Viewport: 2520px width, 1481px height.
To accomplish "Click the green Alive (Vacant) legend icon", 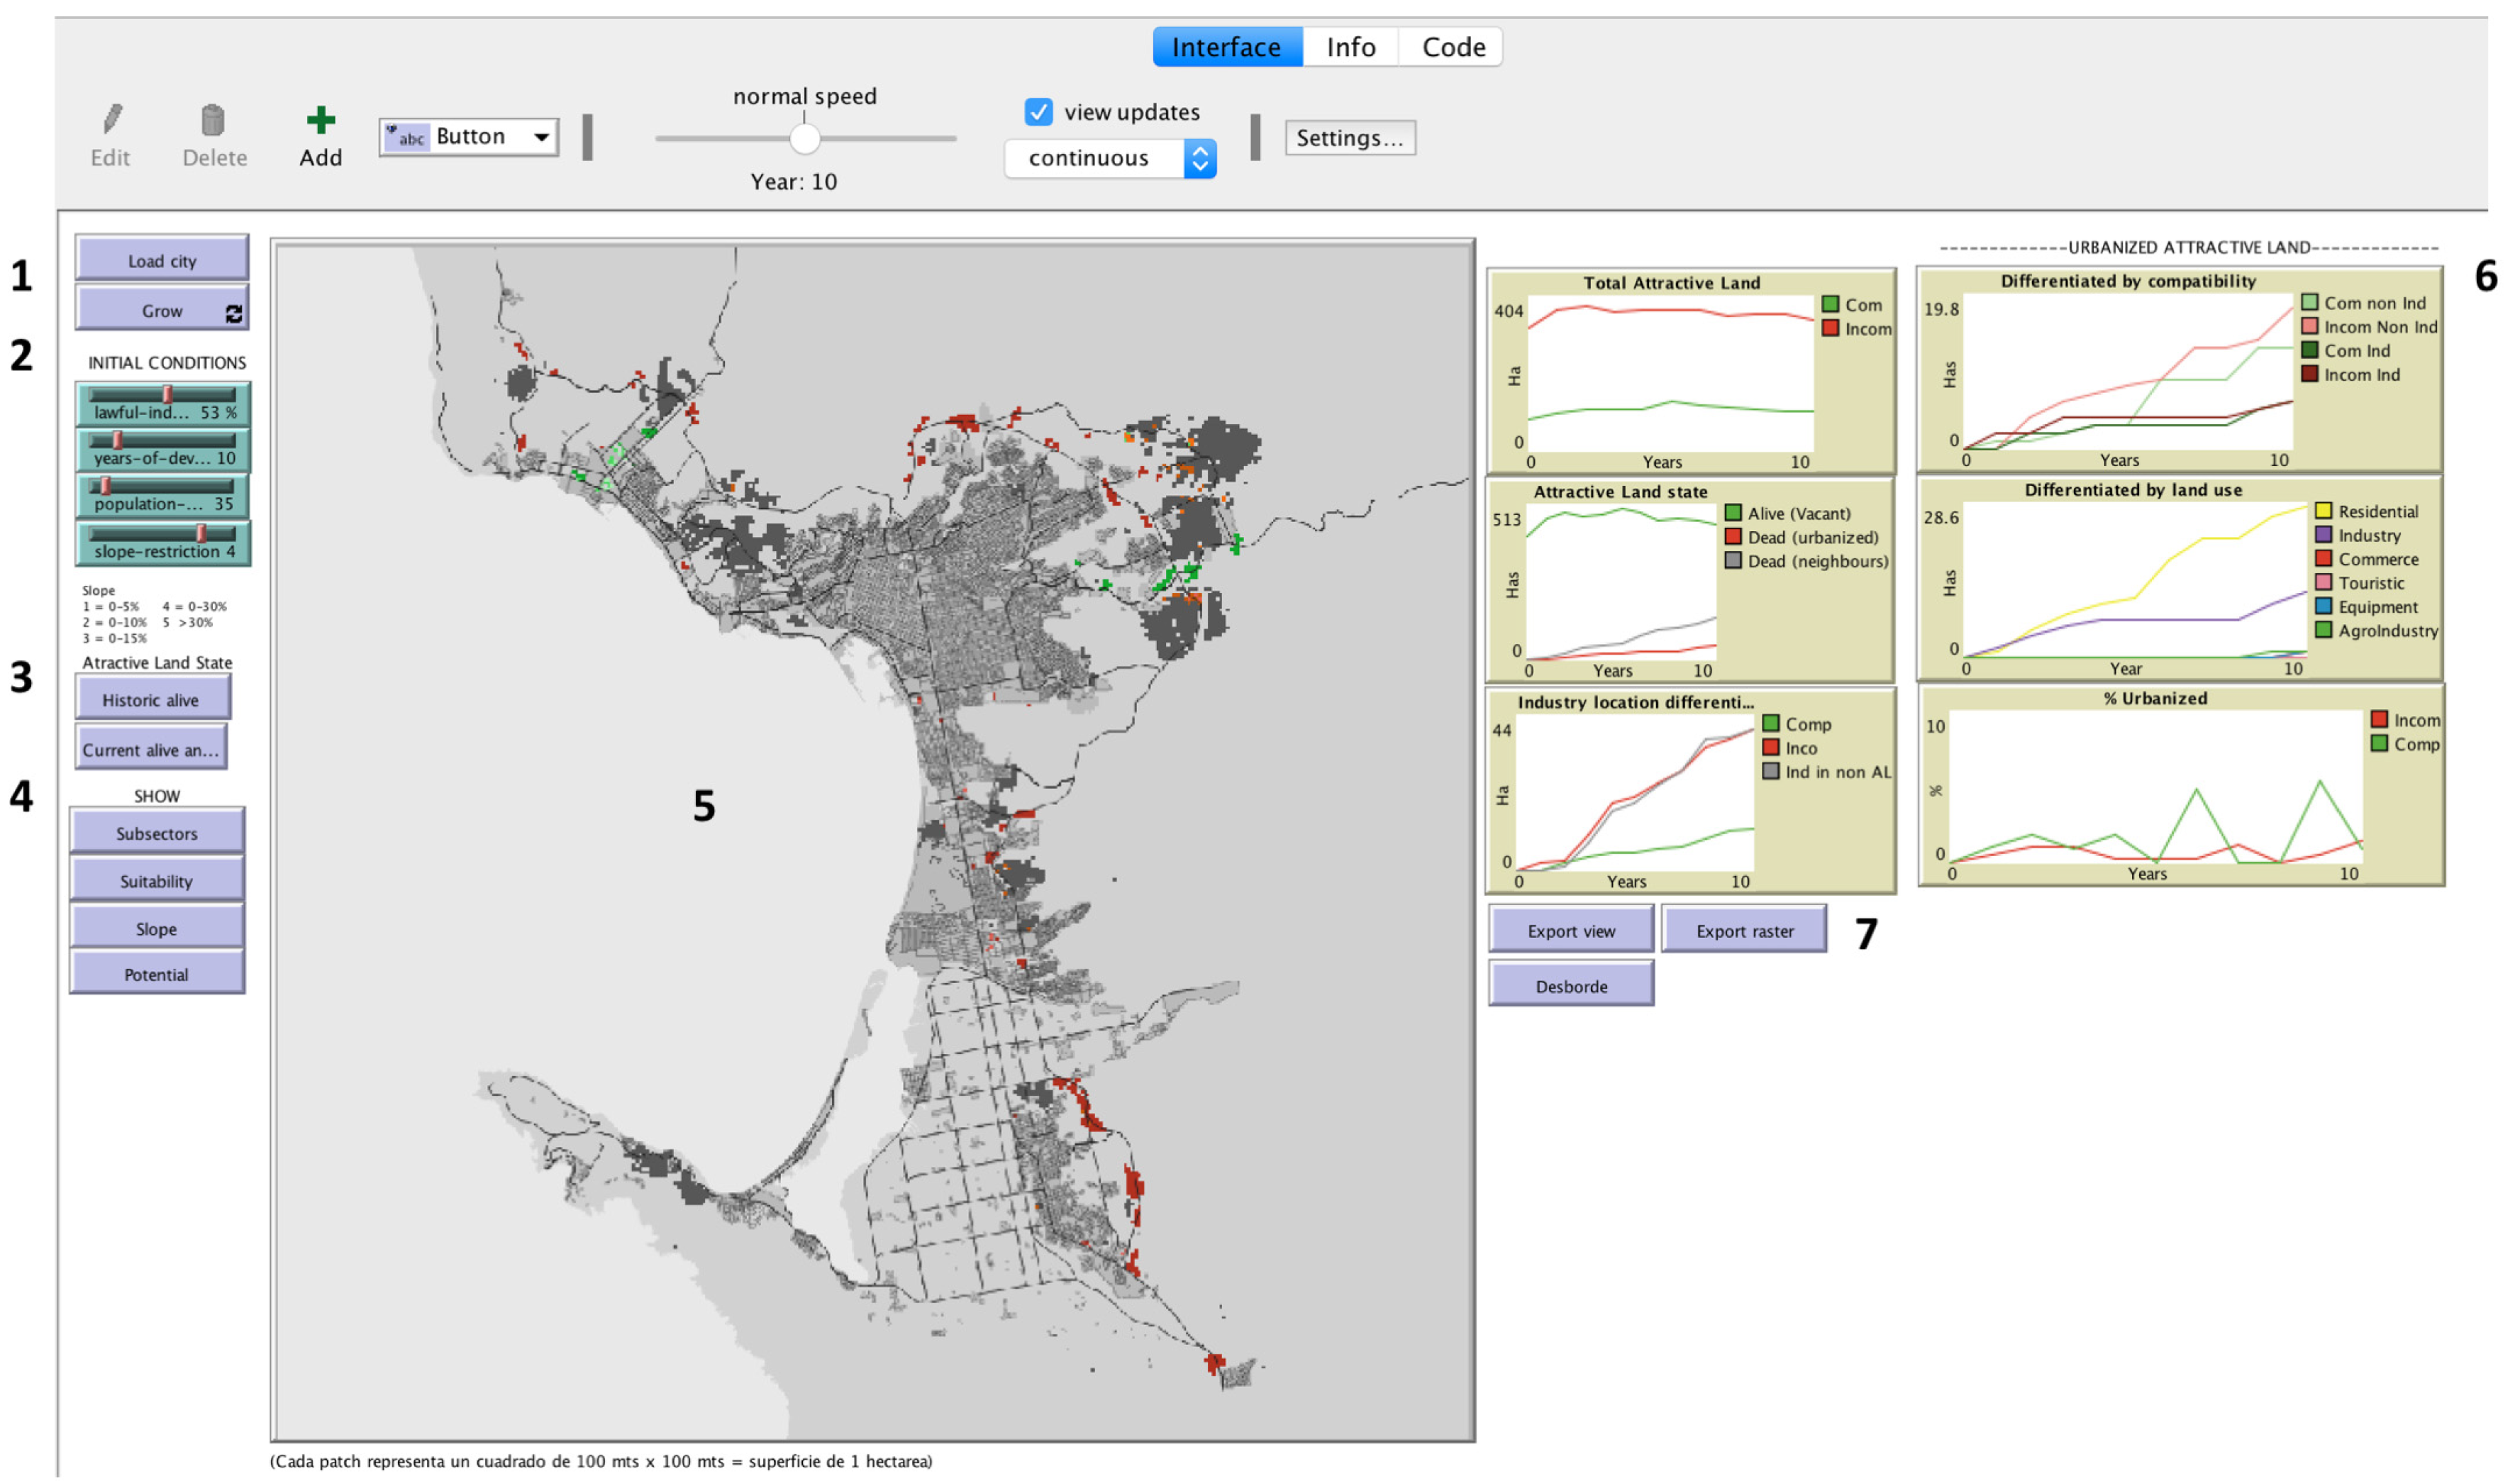I will (x=1732, y=513).
